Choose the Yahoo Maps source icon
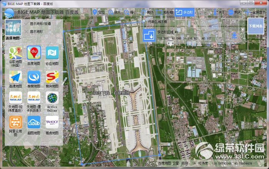This screenshot has width=269, height=169. (x=52, y=122)
